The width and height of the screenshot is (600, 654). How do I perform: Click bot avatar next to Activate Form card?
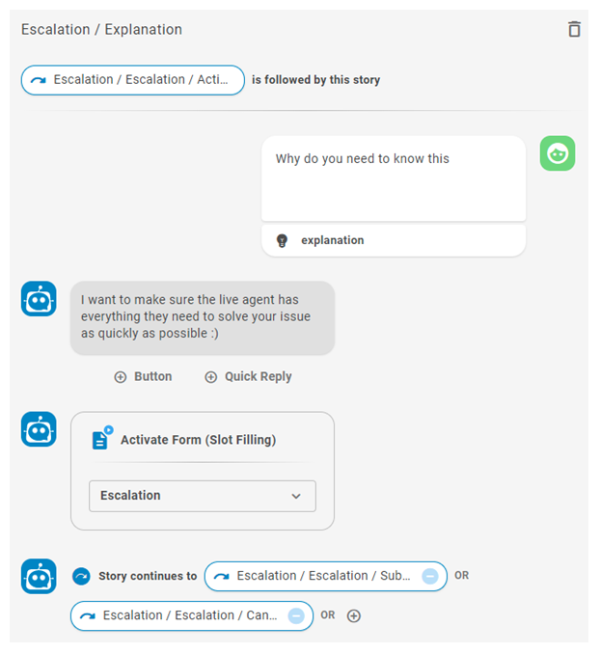[39, 429]
